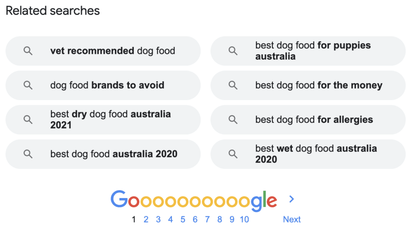Viewport: 418px width, 234px height.
Task: Navigate to results page 10
Action: click(x=244, y=219)
